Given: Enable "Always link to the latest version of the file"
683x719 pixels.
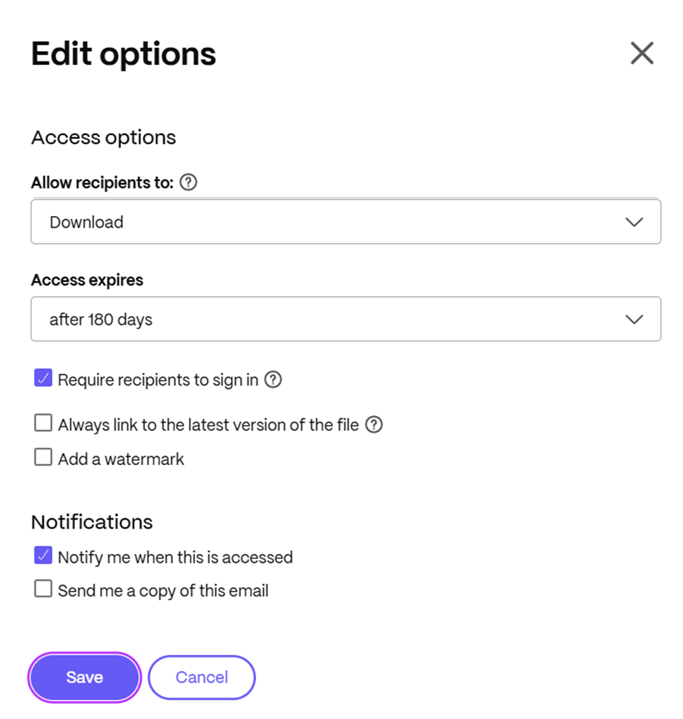Looking at the screenshot, I should click(43, 422).
